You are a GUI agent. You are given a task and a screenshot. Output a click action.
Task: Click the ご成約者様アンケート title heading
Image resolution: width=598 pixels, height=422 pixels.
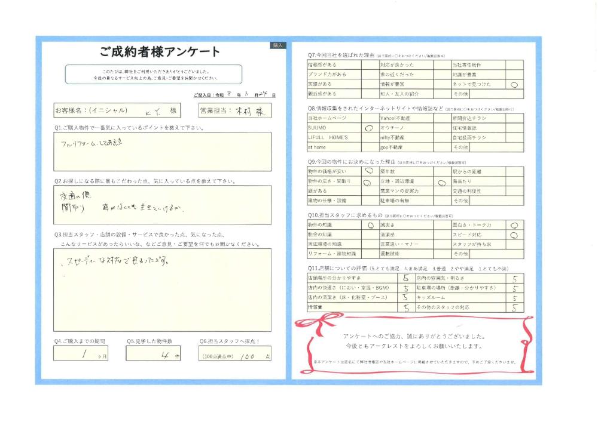pyautogui.click(x=160, y=52)
